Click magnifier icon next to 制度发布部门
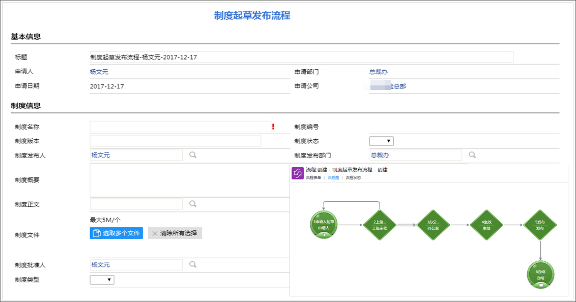576x302 pixels. point(472,155)
